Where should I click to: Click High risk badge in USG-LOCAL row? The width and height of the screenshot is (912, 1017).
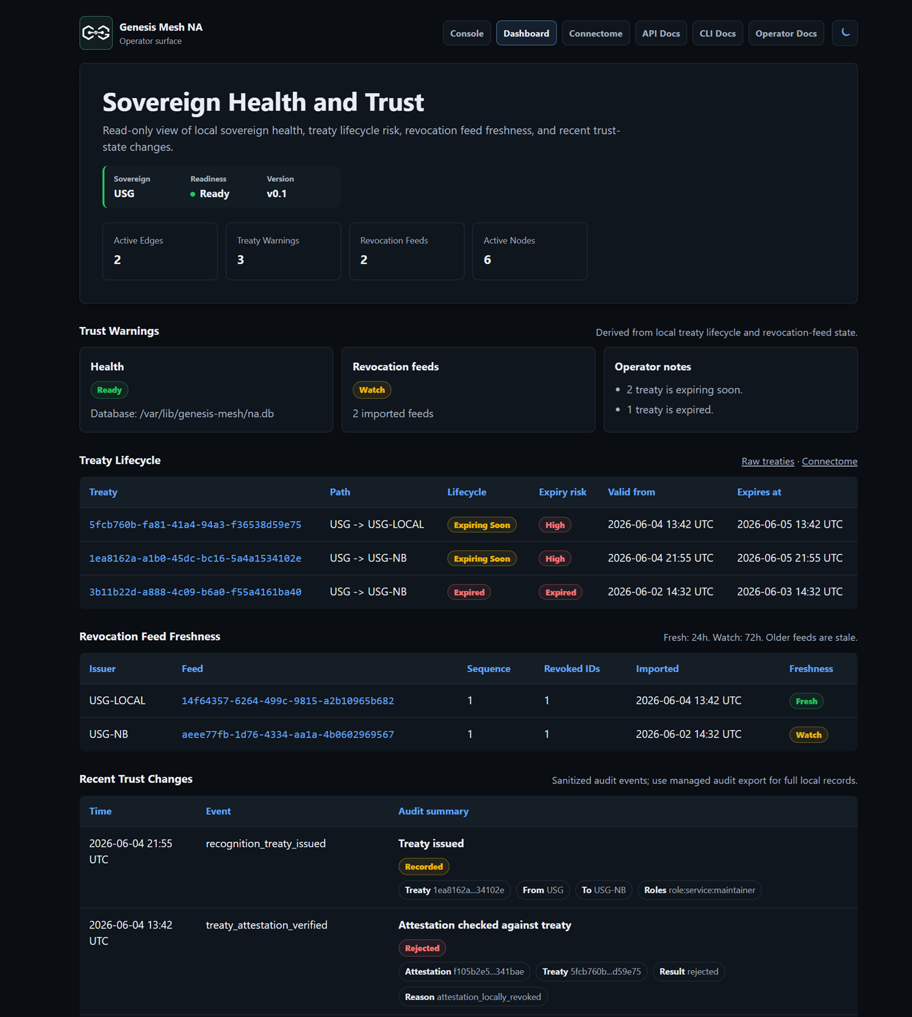(555, 525)
